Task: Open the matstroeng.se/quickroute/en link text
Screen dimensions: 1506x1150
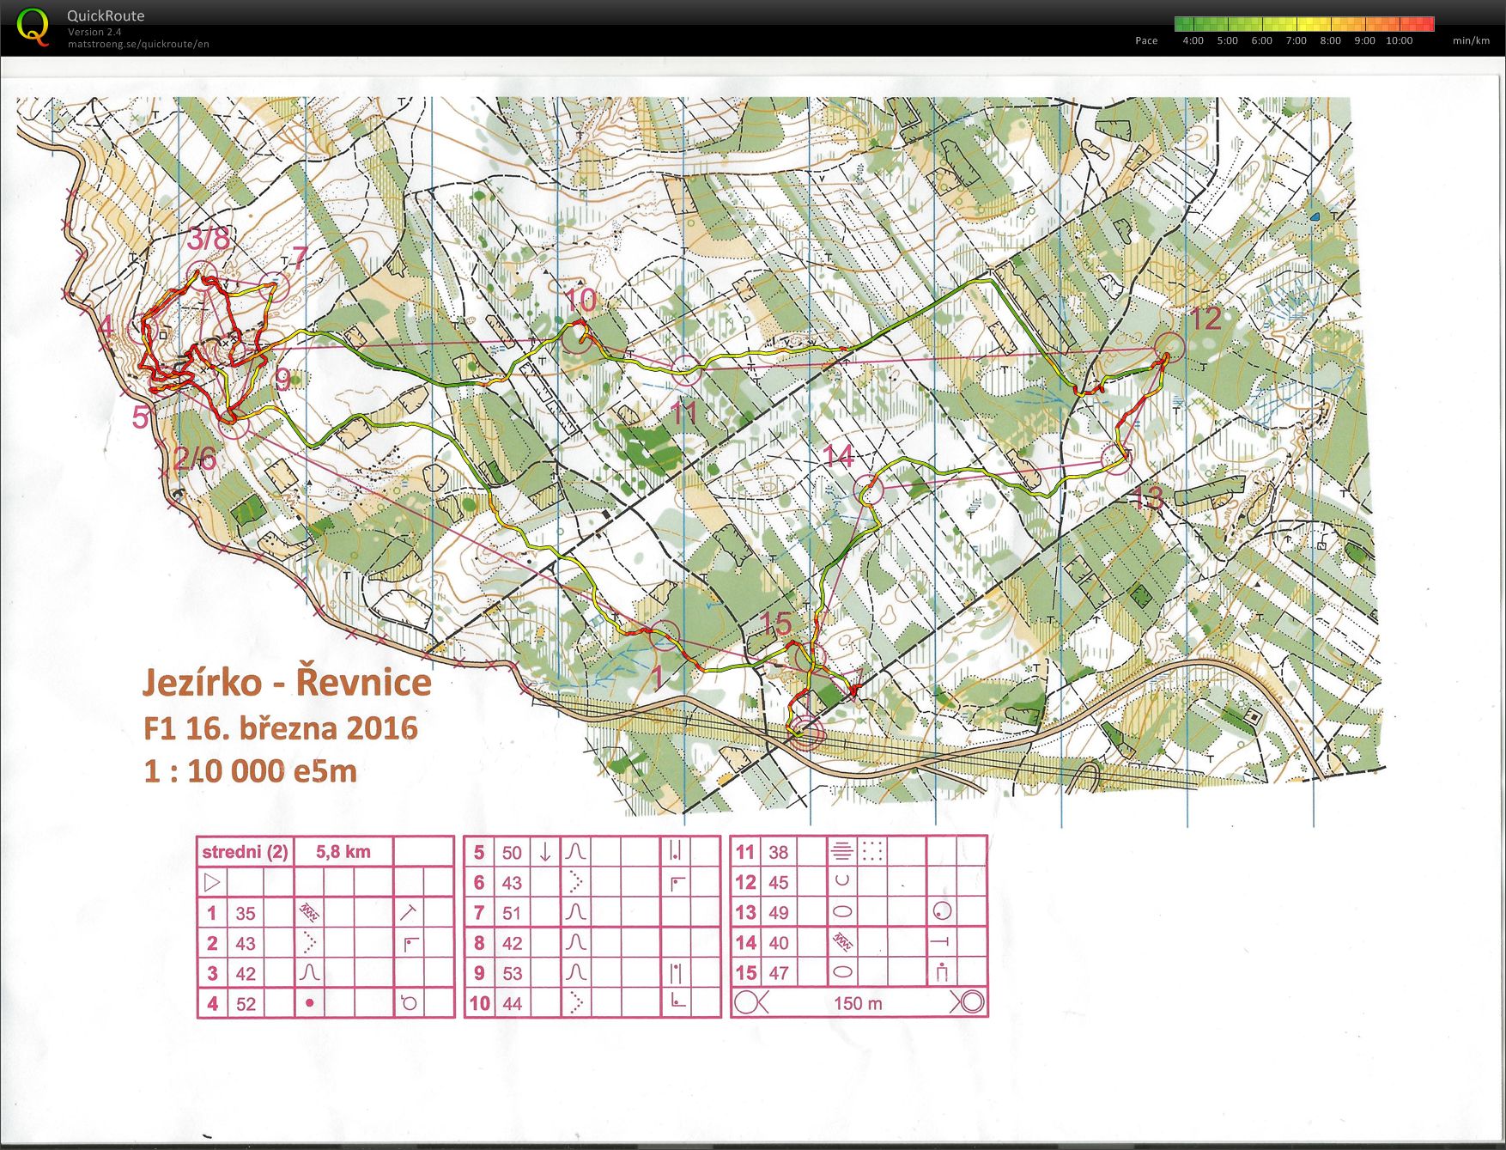Action: coord(138,44)
